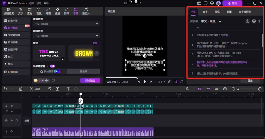
Task: Open the 3:4 aspect ratio dropdown
Action: (x=162, y=82)
